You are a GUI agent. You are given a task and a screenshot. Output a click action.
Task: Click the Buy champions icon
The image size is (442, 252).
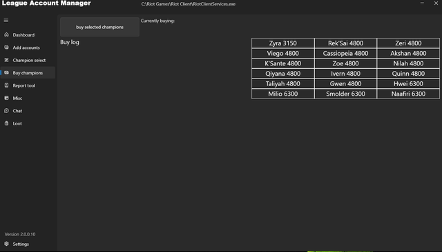click(6, 72)
